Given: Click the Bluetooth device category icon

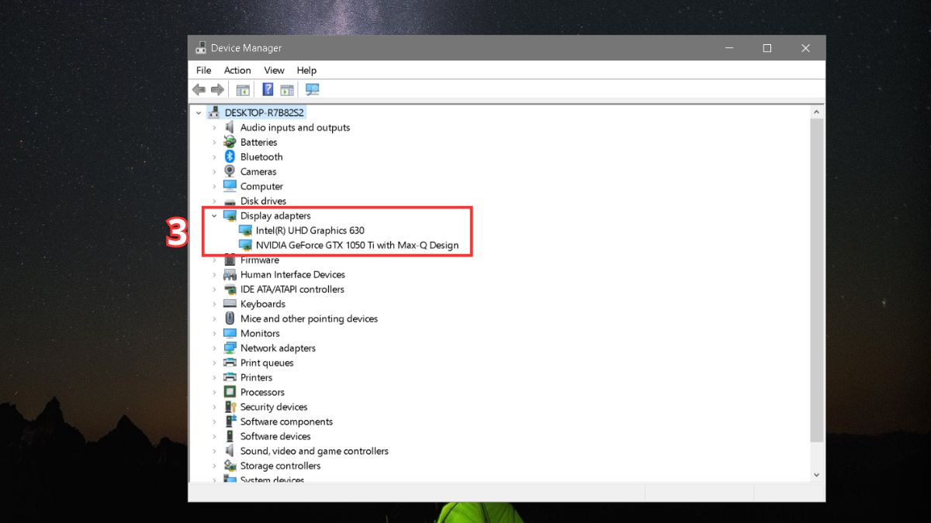Looking at the screenshot, I should tap(230, 157).
